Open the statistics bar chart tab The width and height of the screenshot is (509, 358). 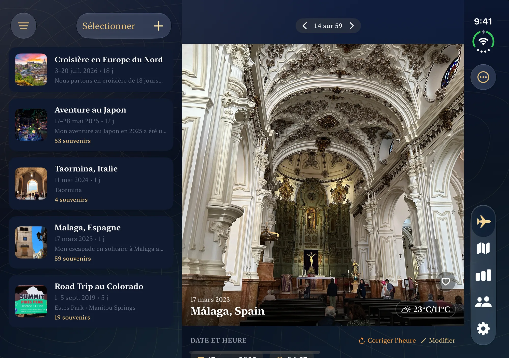click(x=483, y=275)
